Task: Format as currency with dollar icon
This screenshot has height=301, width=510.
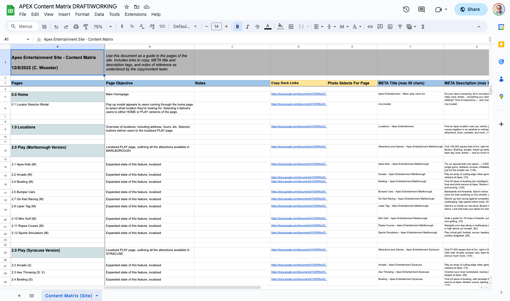Action: (122, 26)
